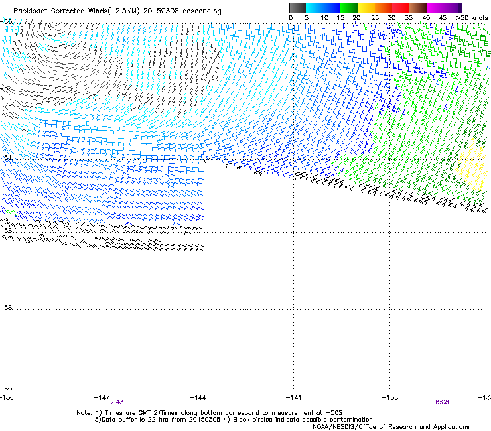The height and width of the screenshot is (431, 491).
Task: Click the blue 10-15 knots legend swatch
Action: (x=332, y=8)
